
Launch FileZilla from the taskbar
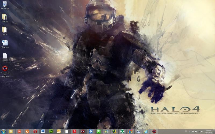pyautogui.click(x=75, y=132)
